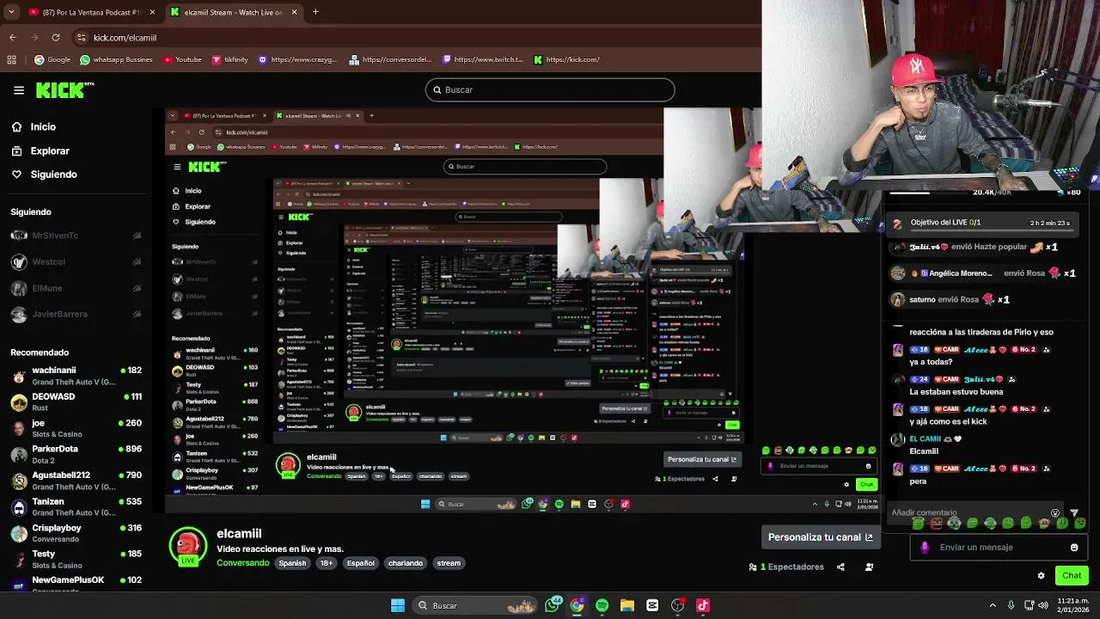Image resolution: width=1100 pixels, height=619 pixels.
Task: Select the charlando tag
Action: pos(406,563)
